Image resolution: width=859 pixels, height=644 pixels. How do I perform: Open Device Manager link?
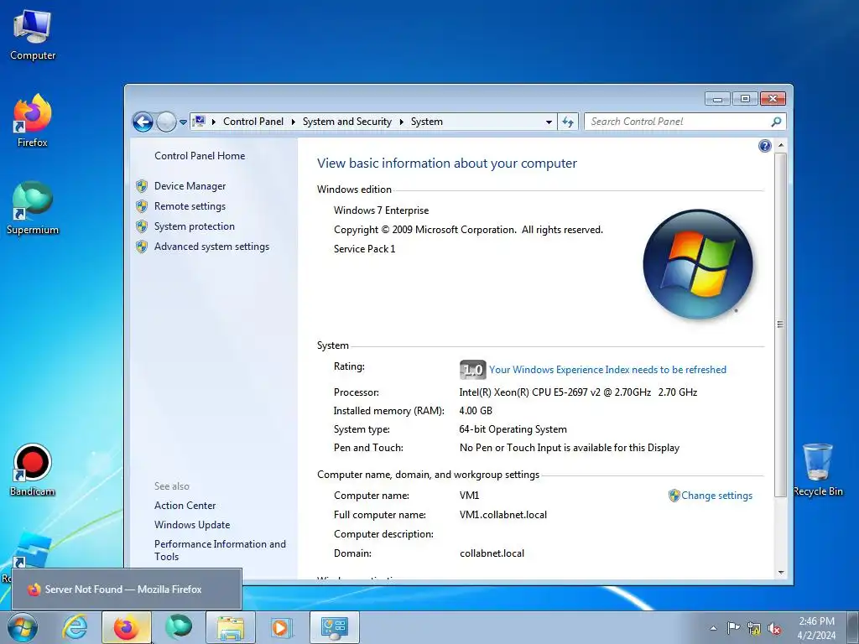pos(190,186)
